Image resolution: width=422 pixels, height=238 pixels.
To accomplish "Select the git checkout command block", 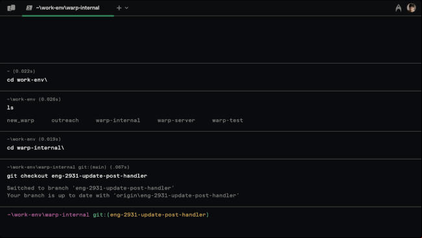I will coord(211,183).
